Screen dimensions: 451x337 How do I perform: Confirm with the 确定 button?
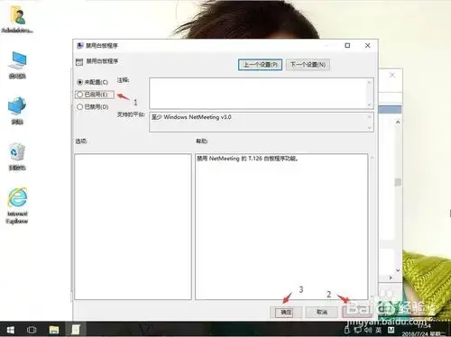(286, 312)
